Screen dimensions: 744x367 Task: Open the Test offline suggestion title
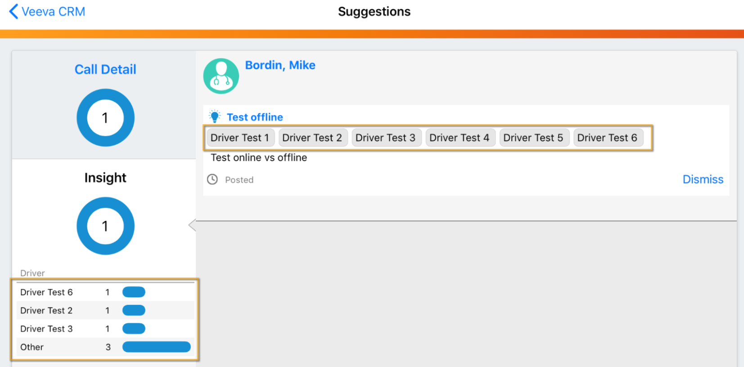(255, 117)
